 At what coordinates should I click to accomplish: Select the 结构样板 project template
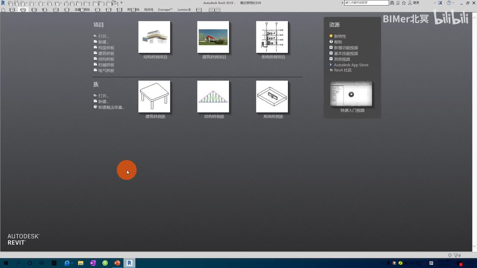point(104,59)
